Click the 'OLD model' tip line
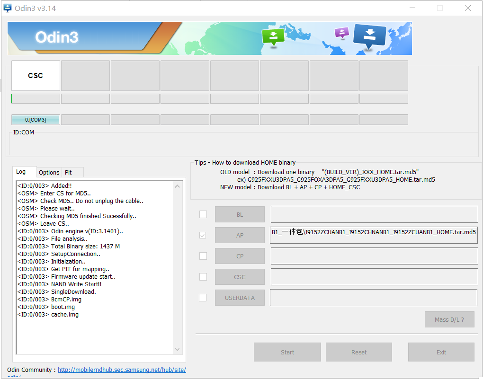The height and width of the screenshot is (379, 483). pos(320,172)
